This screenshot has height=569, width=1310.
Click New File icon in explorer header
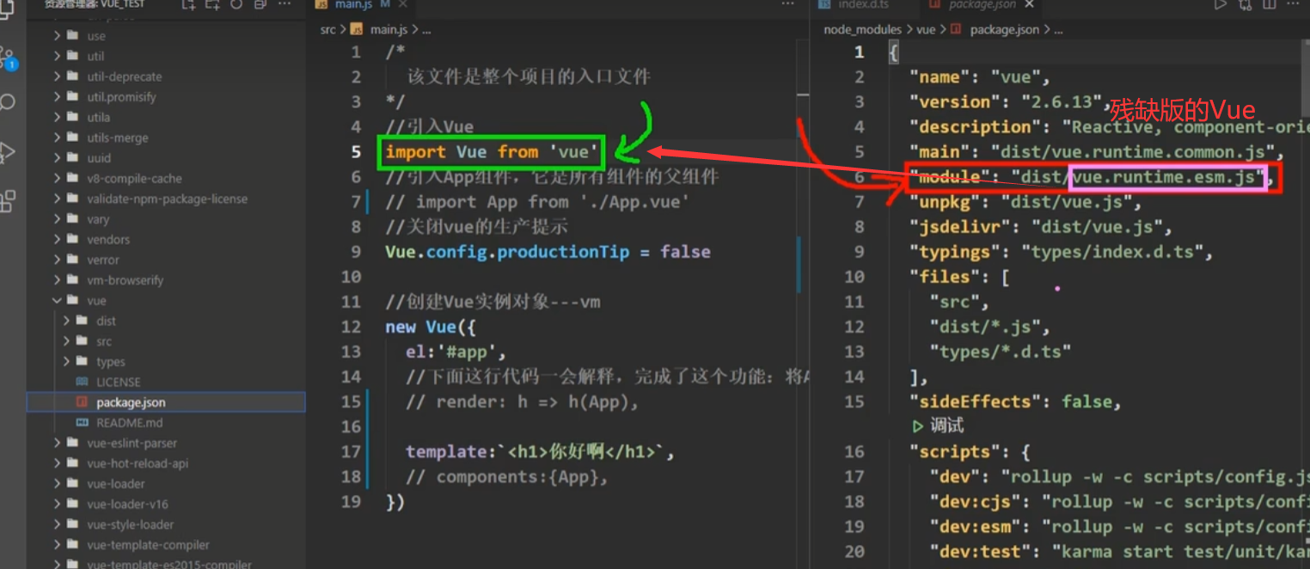(188, 4)
